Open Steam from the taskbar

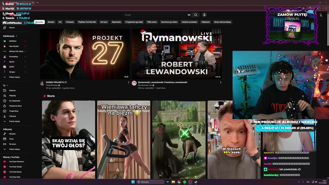pyautogui.click(x=196, y=182)
